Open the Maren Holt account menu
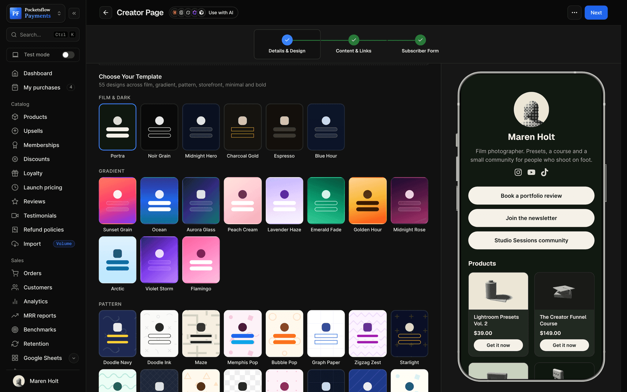This screenshot has height=392, width=627. tap(43, 381)
